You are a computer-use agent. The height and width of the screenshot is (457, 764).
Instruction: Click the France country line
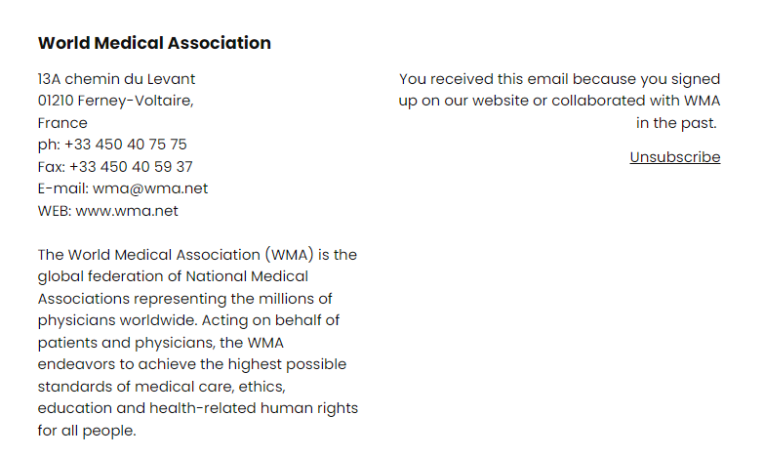pos(62,123)
